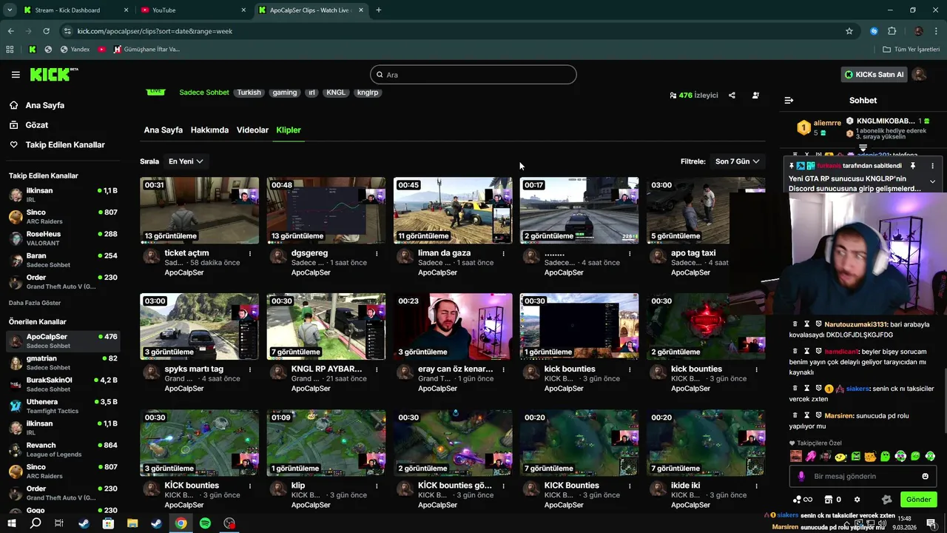Image resolution: width=947 pixels, height=533 pixels.
Task: Expand the pinned message chevron
Action: point(932,181)
